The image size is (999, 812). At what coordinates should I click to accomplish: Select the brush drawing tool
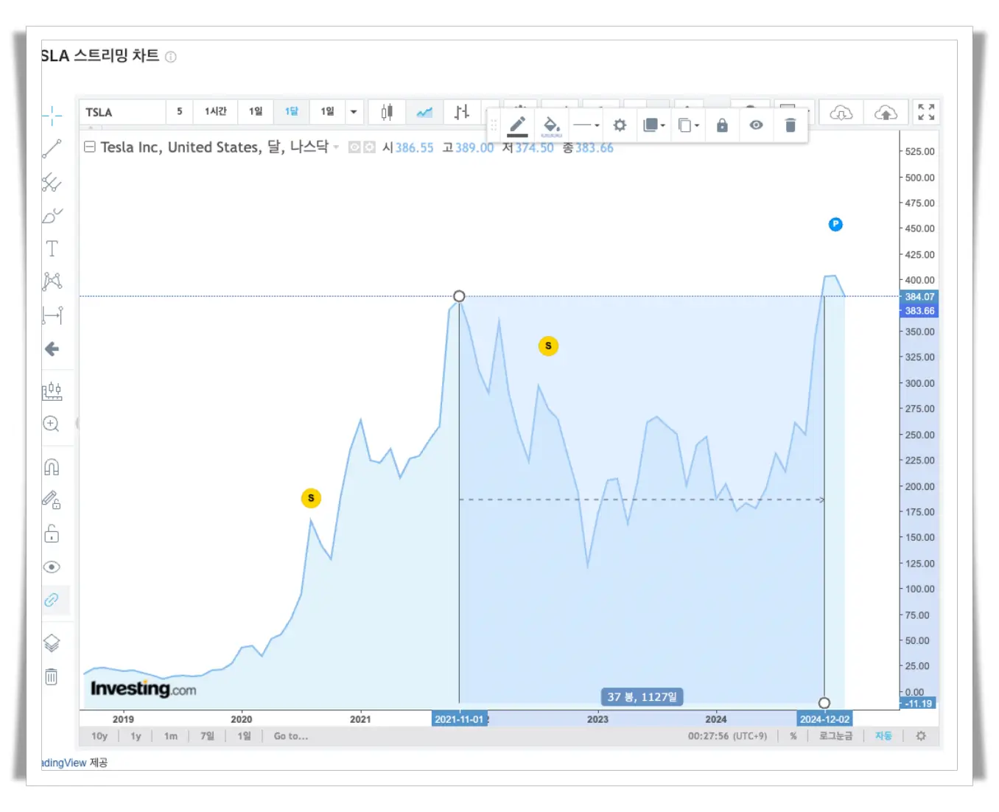pyautogui.click(x=52, y=215)
